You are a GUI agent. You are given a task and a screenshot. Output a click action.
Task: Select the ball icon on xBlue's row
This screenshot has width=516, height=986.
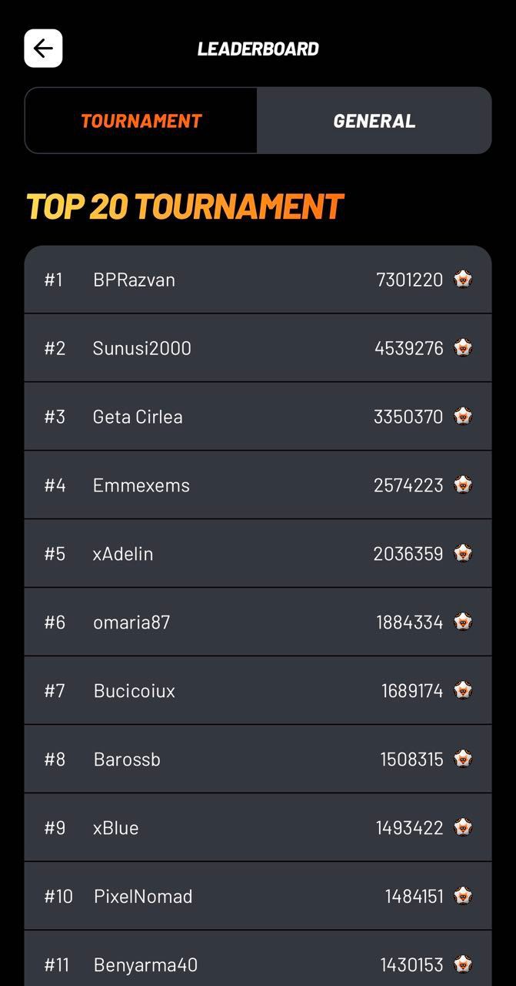pyautogui.click(x=464, y=827)
